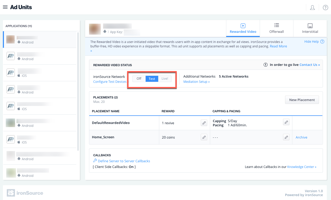The image size is (331, 200).
Task: Click the 'APPLICATIONS (11)' heading
Action: (x=19, y=26)
